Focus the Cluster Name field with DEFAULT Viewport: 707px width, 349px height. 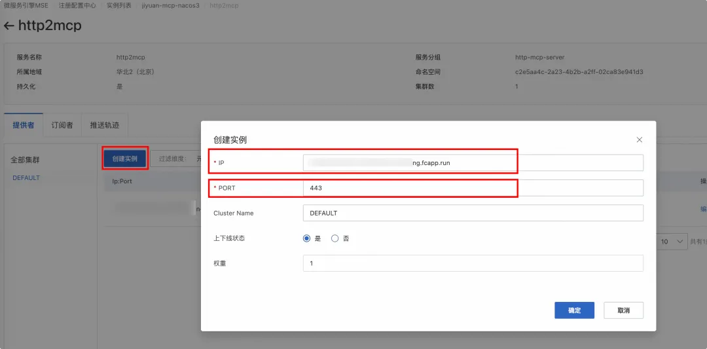(473, 213)
